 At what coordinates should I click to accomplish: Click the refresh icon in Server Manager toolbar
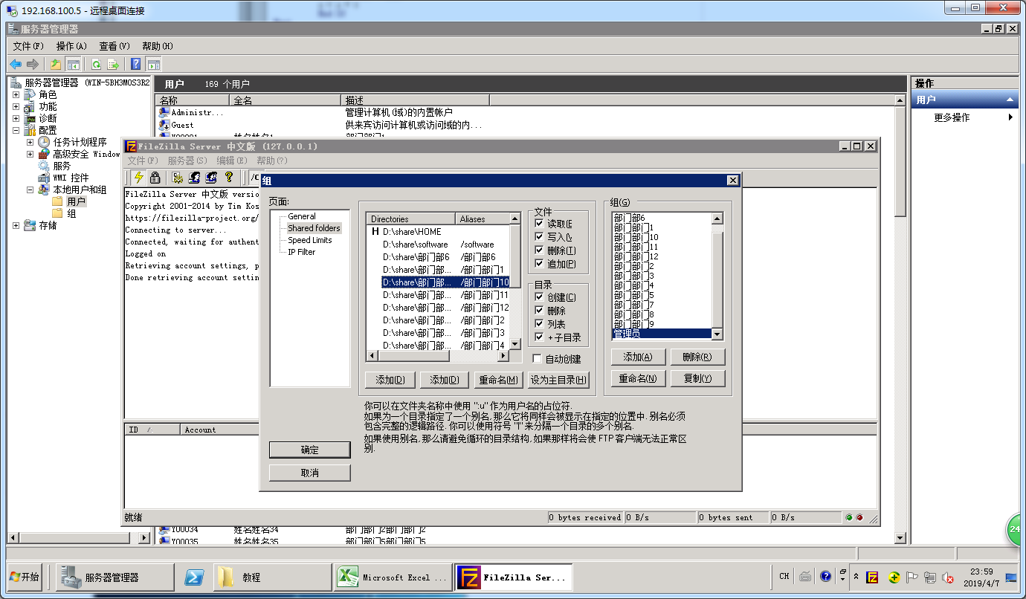pos(96,64)
